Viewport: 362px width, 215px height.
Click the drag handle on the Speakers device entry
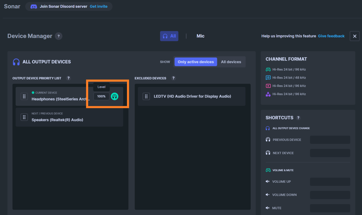[24, 117]
